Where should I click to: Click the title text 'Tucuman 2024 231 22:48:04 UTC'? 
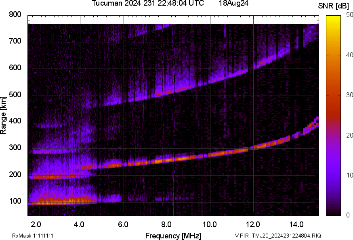tap(148, 3)
